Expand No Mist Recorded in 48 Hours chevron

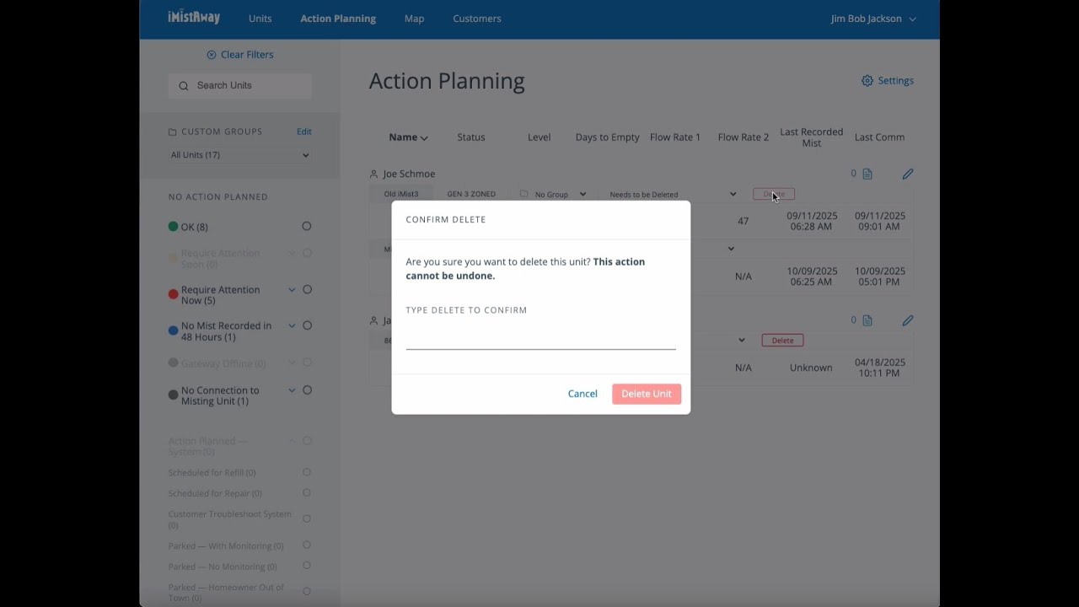[292, 325]
